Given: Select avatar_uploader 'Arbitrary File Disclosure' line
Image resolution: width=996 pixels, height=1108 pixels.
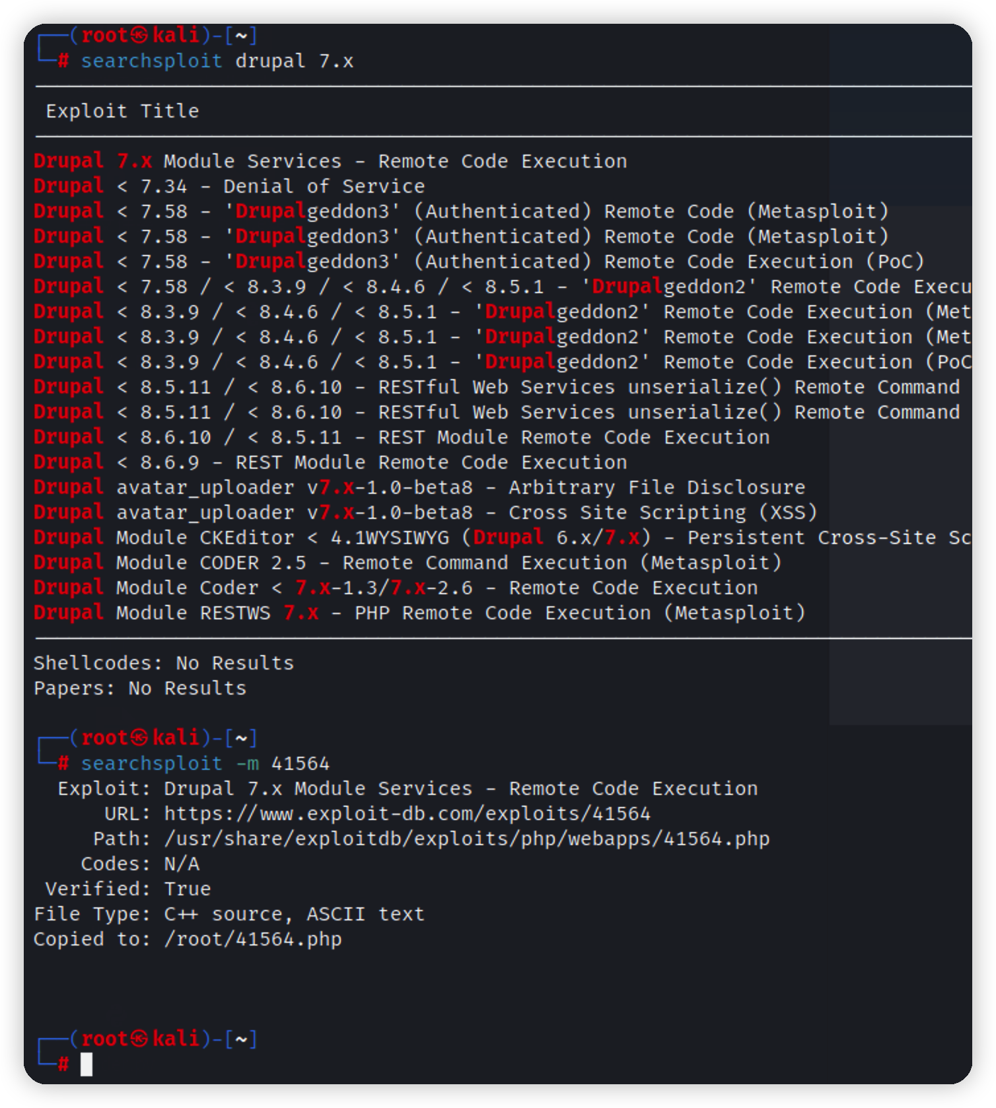Looking at the screenshot, I should coord(419,487).
